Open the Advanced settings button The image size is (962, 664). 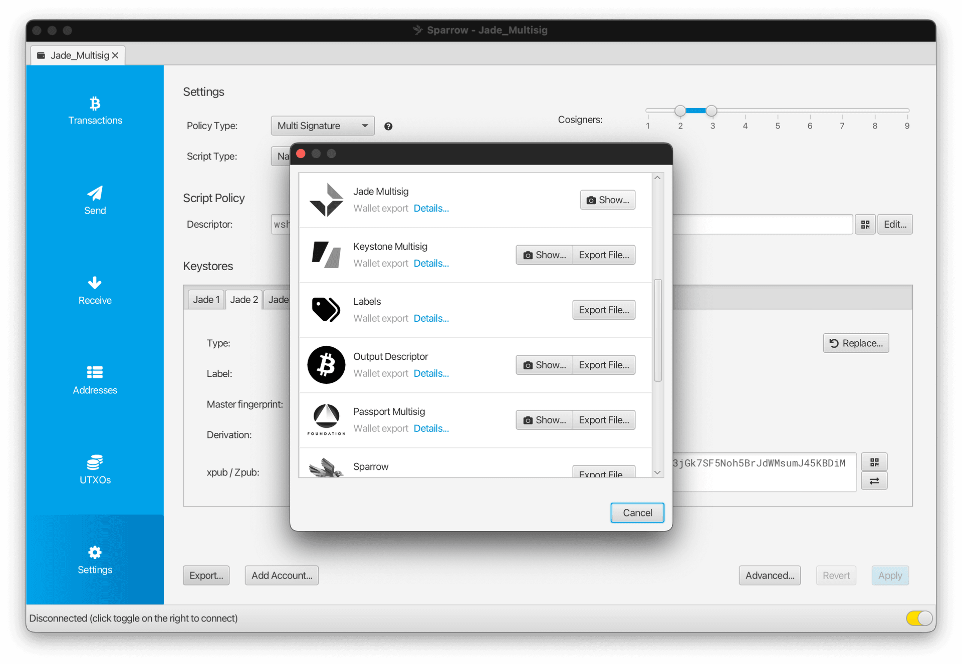pos(770,575)
